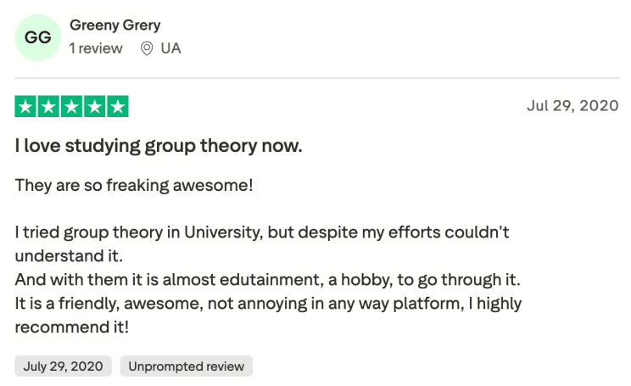
Task: Select the "July 29, 2020" experience date chip
Action: 64,366
